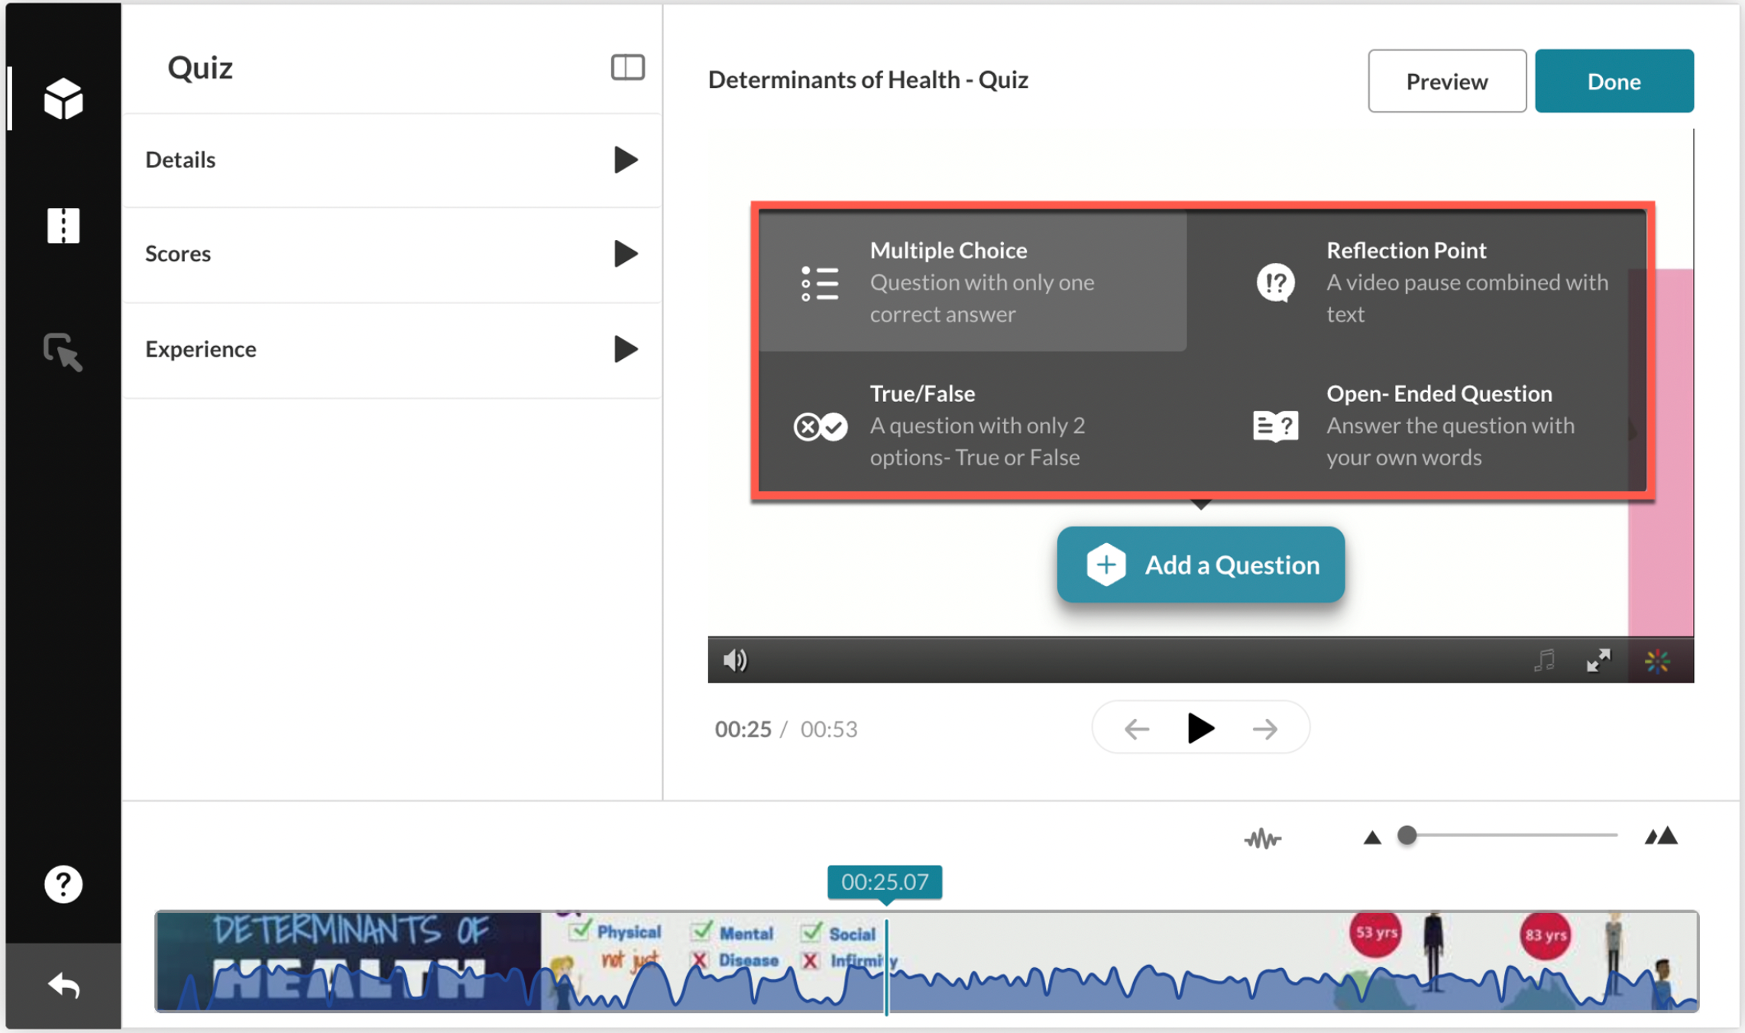The height and width of the screenshot is (1033, 1745).
Task: Click the Preview button
Action: click(1446, 81)
